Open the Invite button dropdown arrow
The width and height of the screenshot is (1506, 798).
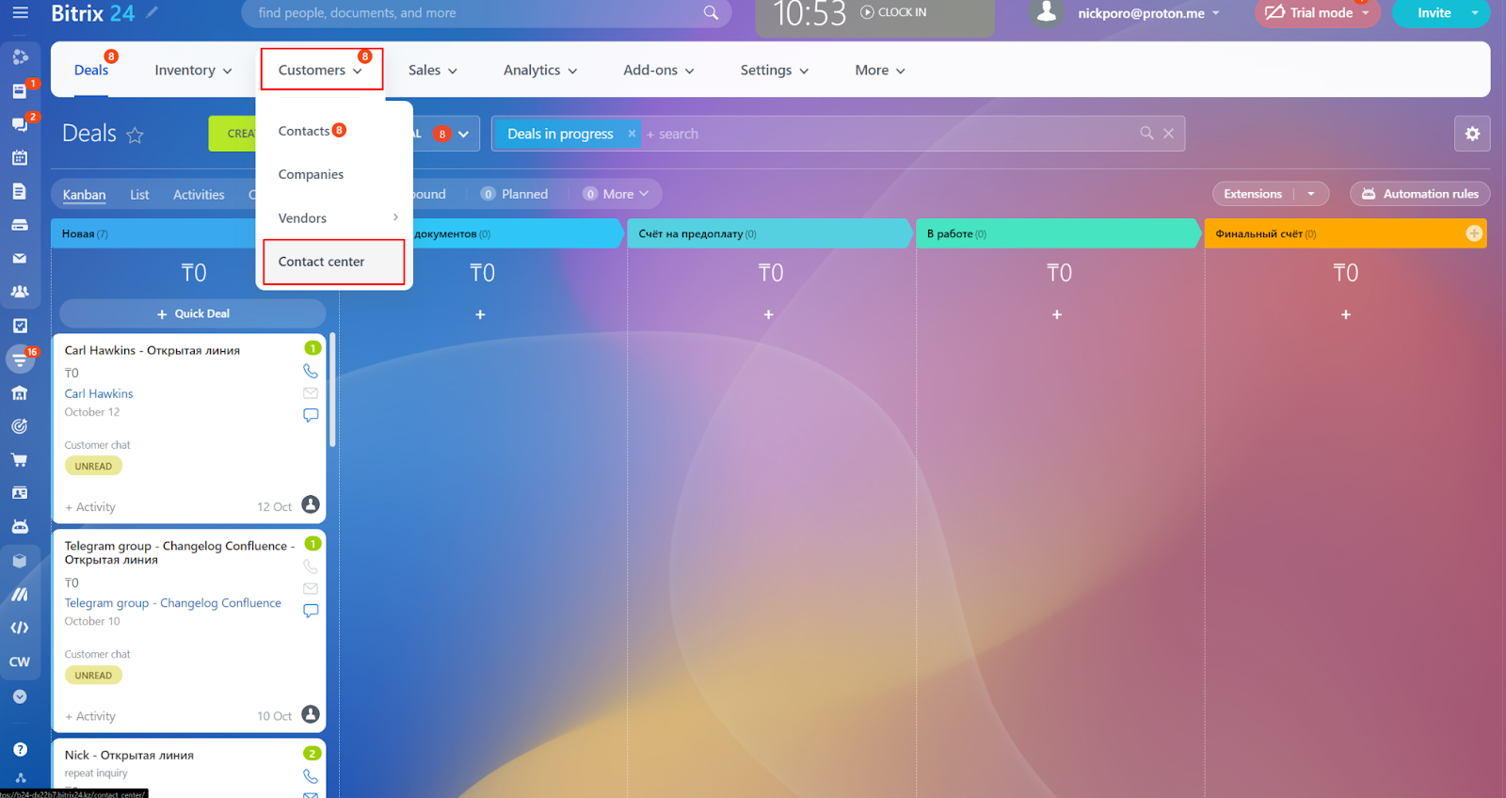[x=1475, y=13]
